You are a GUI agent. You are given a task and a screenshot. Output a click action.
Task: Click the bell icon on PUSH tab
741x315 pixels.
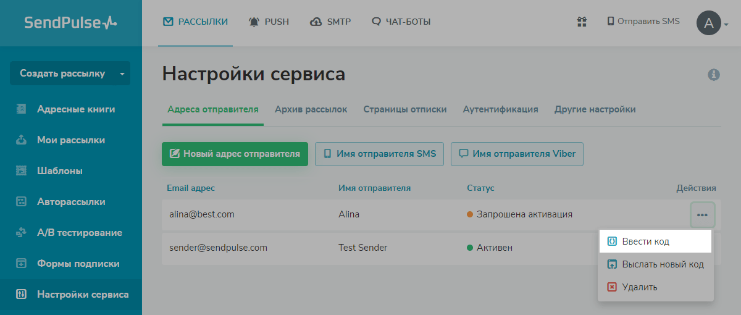click(254, 22)
